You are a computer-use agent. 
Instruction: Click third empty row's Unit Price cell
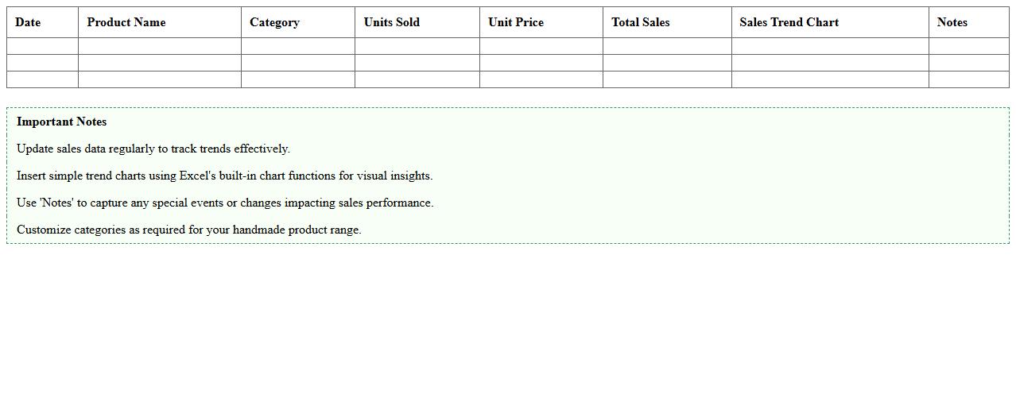pyautogui.click(x=541, y=79)
